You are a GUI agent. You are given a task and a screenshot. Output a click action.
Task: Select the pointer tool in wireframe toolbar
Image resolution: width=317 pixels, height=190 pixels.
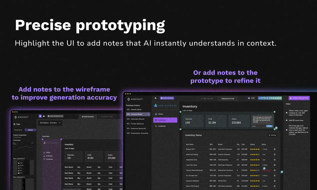[40, 116]
